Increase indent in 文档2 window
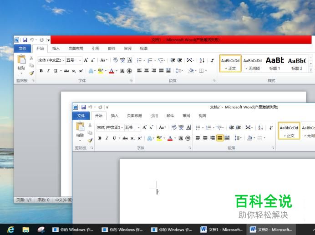This screenshot has width=315, height=235. (x=239, y=127)
